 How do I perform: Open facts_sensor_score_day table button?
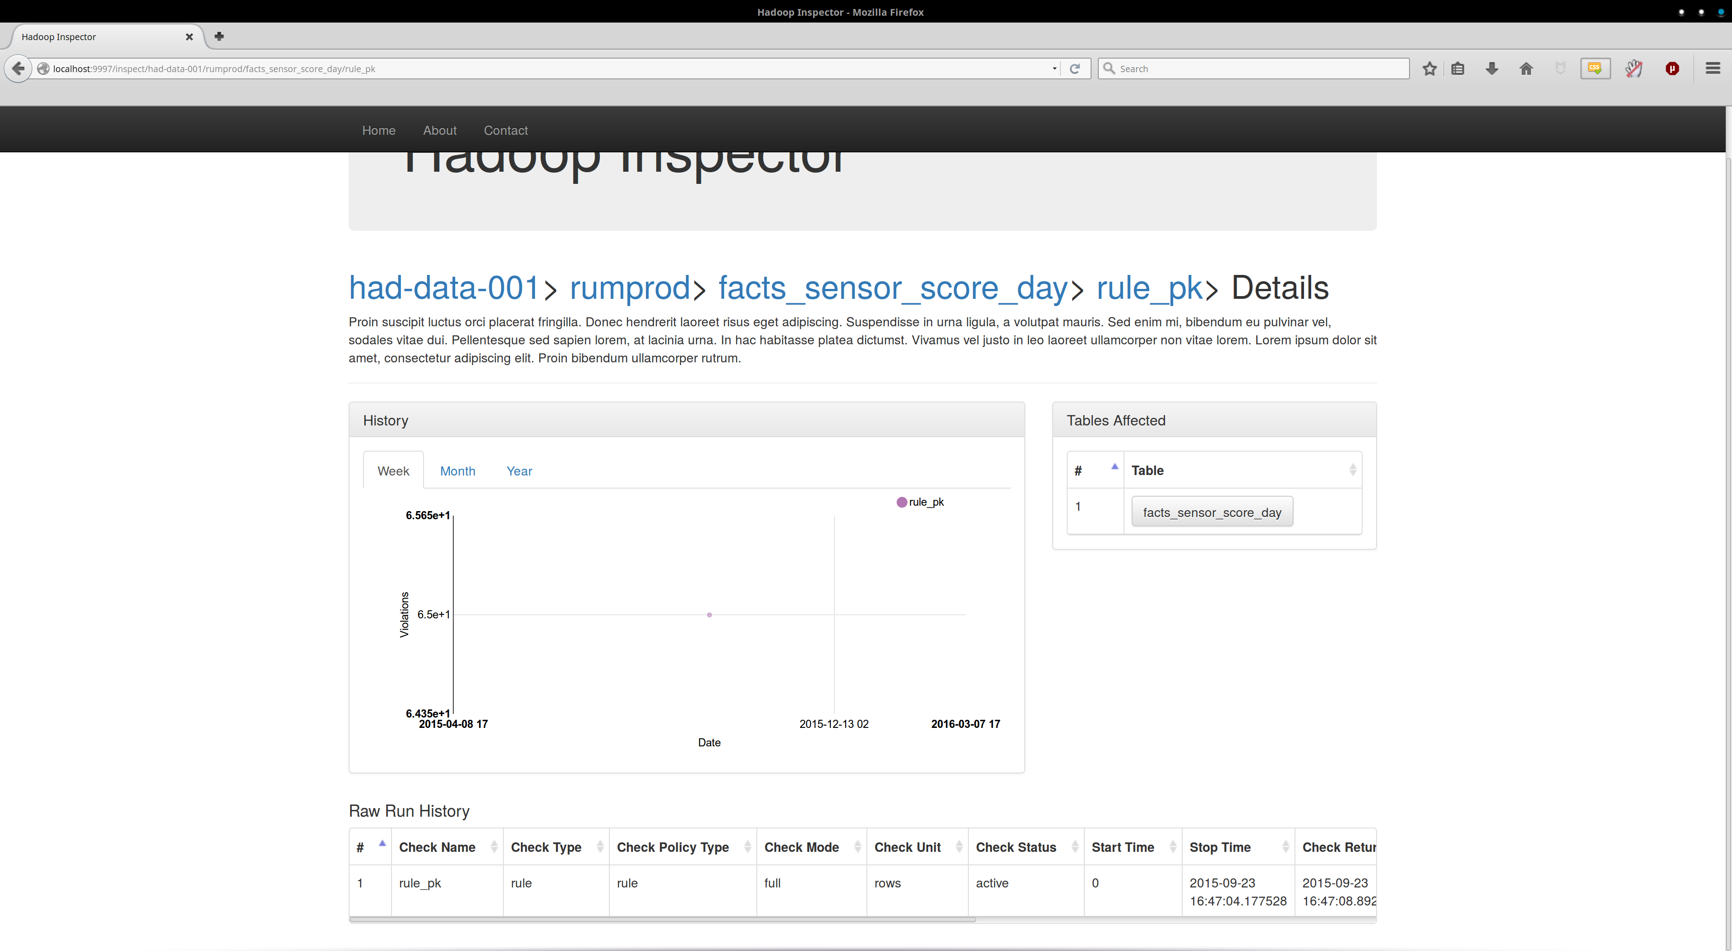coord(1211,512)
